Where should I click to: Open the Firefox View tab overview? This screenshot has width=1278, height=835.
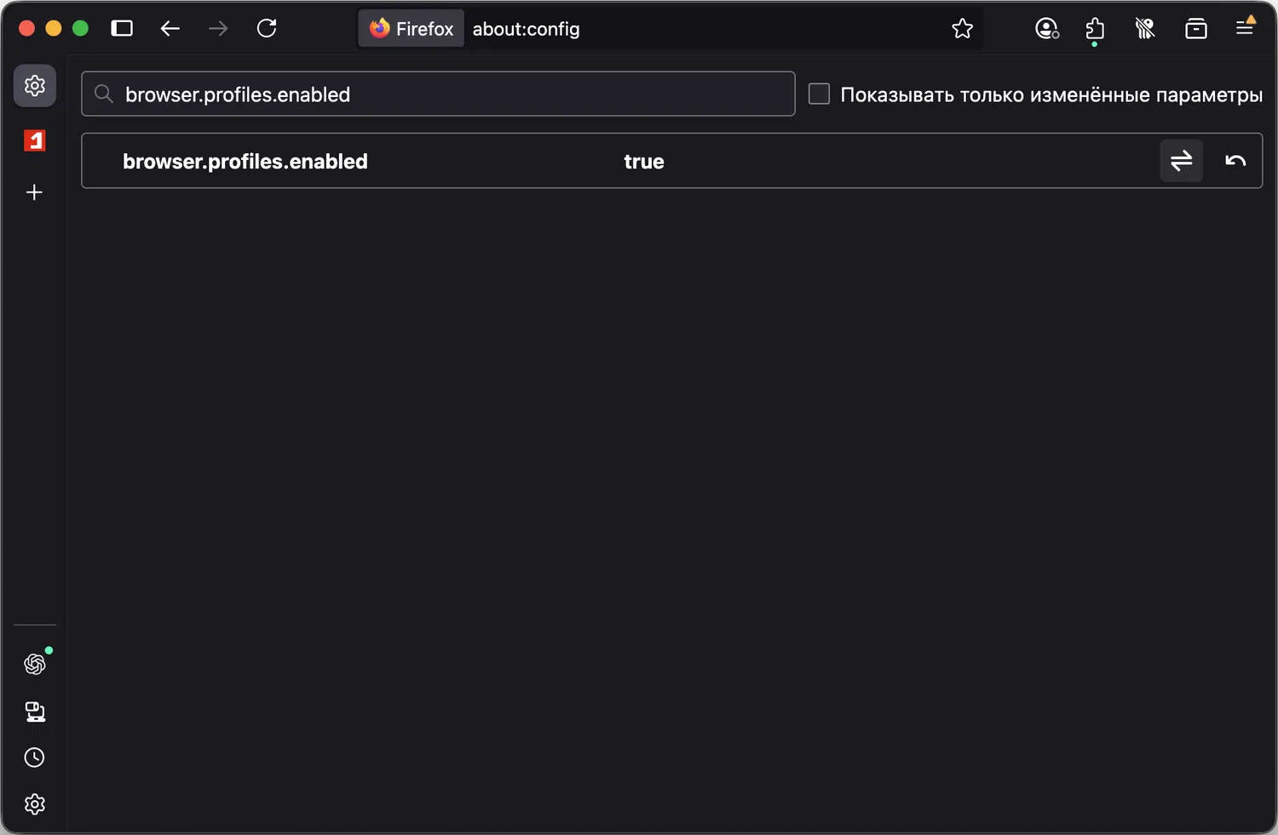point(1196,29)
